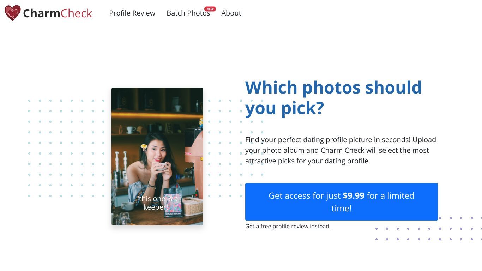Click the light blue dot pattern left of photo
Viewport: 482px width, 271px height.
pyautogui.click(x=66, y=148)
